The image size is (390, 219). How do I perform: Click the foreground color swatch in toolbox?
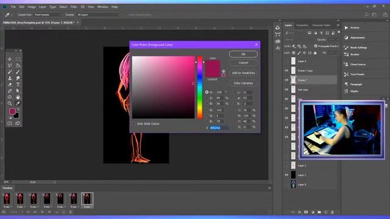click(x=12, y=111)
